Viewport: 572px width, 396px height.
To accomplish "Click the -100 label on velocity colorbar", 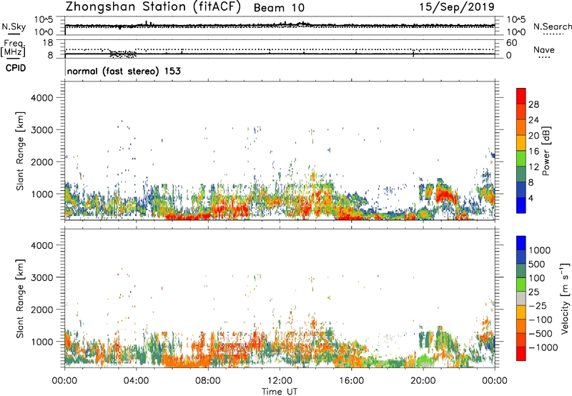I will (541, 320).
